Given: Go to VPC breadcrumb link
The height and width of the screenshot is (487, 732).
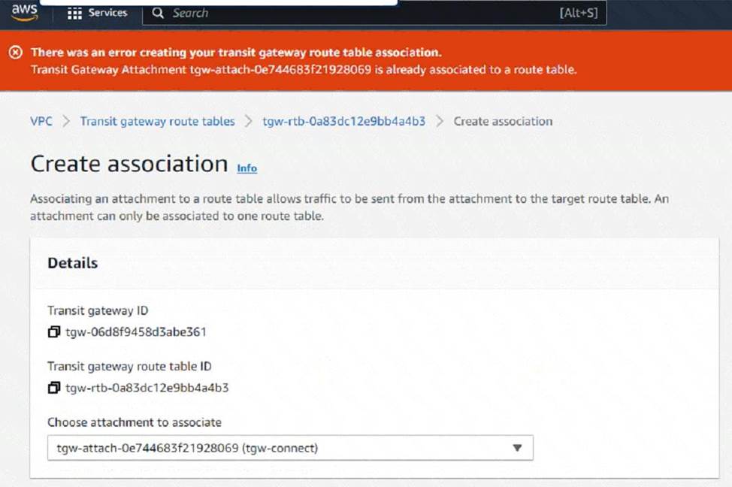Looking at the screenshot, I should click(41, 122).
